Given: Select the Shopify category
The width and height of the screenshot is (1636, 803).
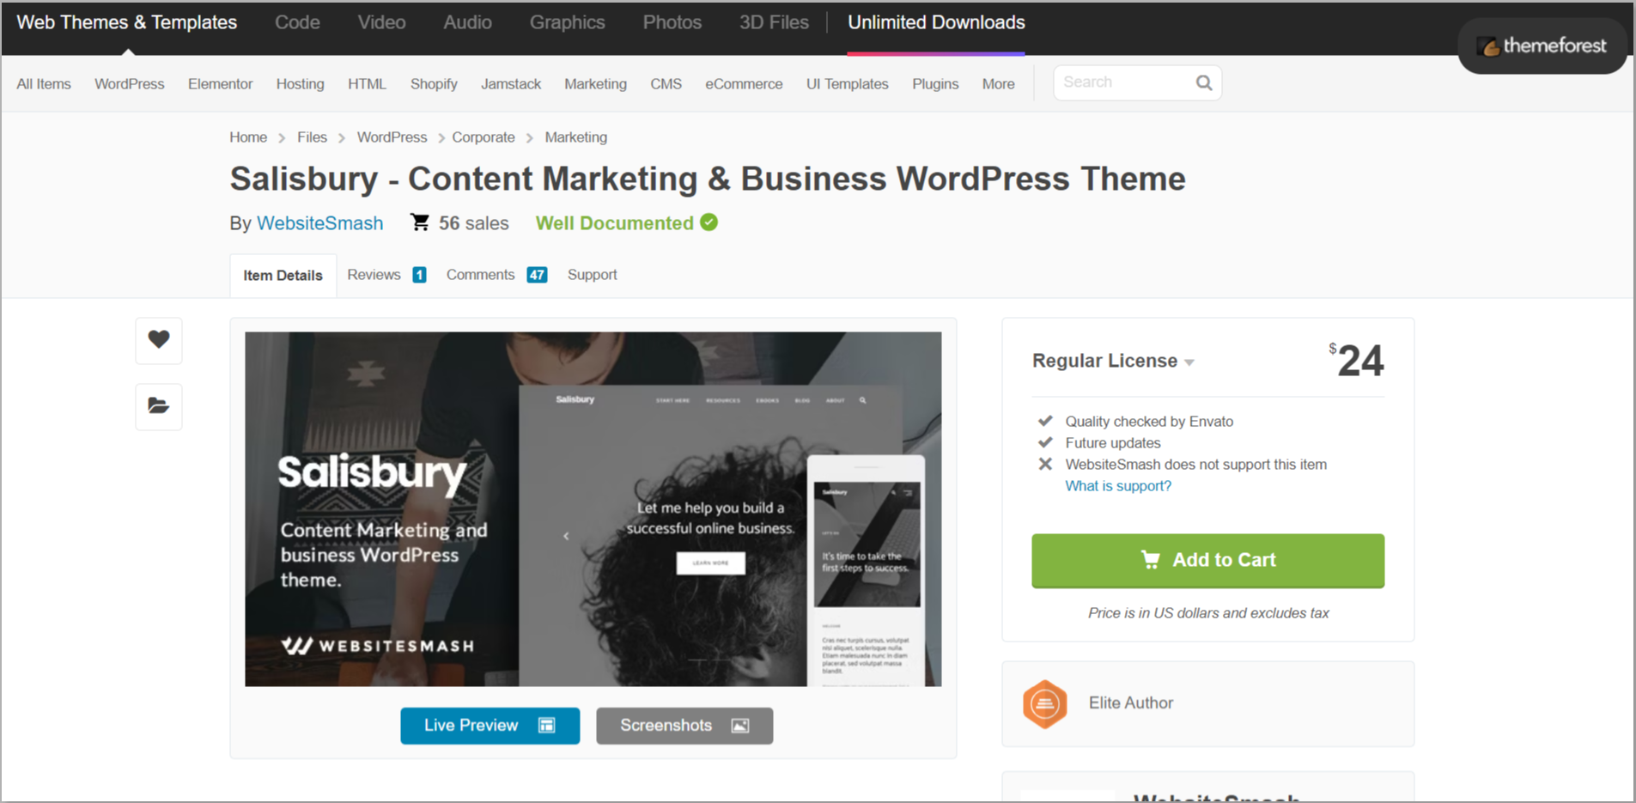Looking at the screenshot, I should coord(434,84).
